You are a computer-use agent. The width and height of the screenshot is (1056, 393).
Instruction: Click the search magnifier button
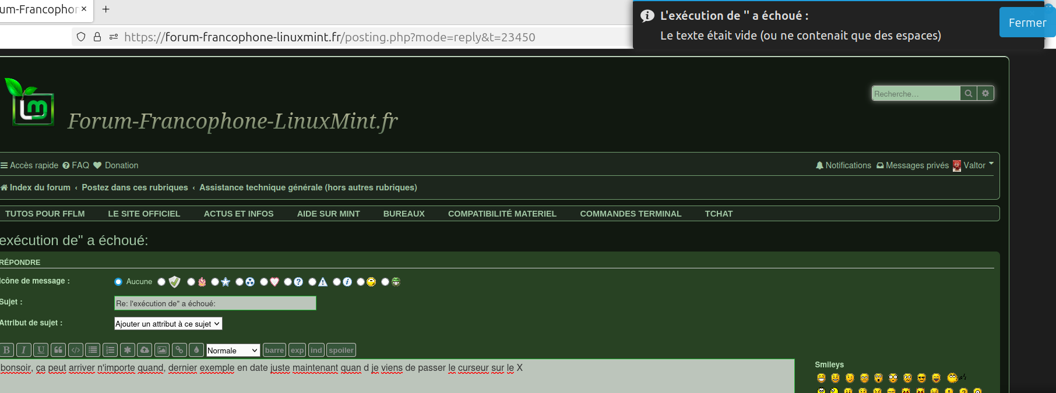968,93
